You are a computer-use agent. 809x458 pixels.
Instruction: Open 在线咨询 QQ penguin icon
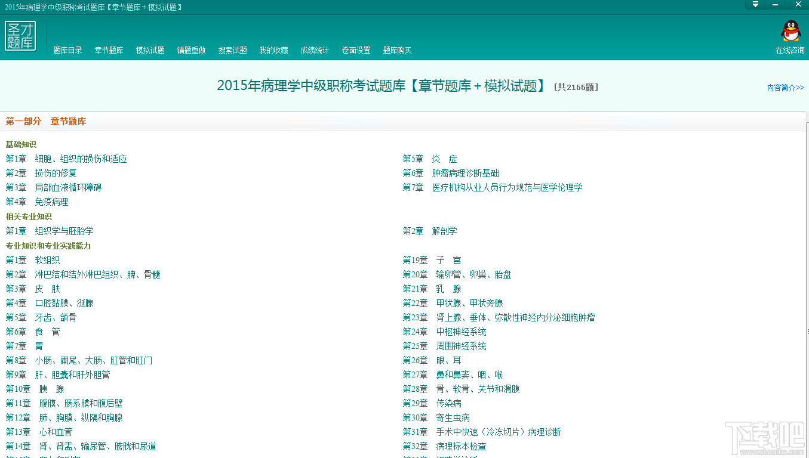(x=790, y=32)
